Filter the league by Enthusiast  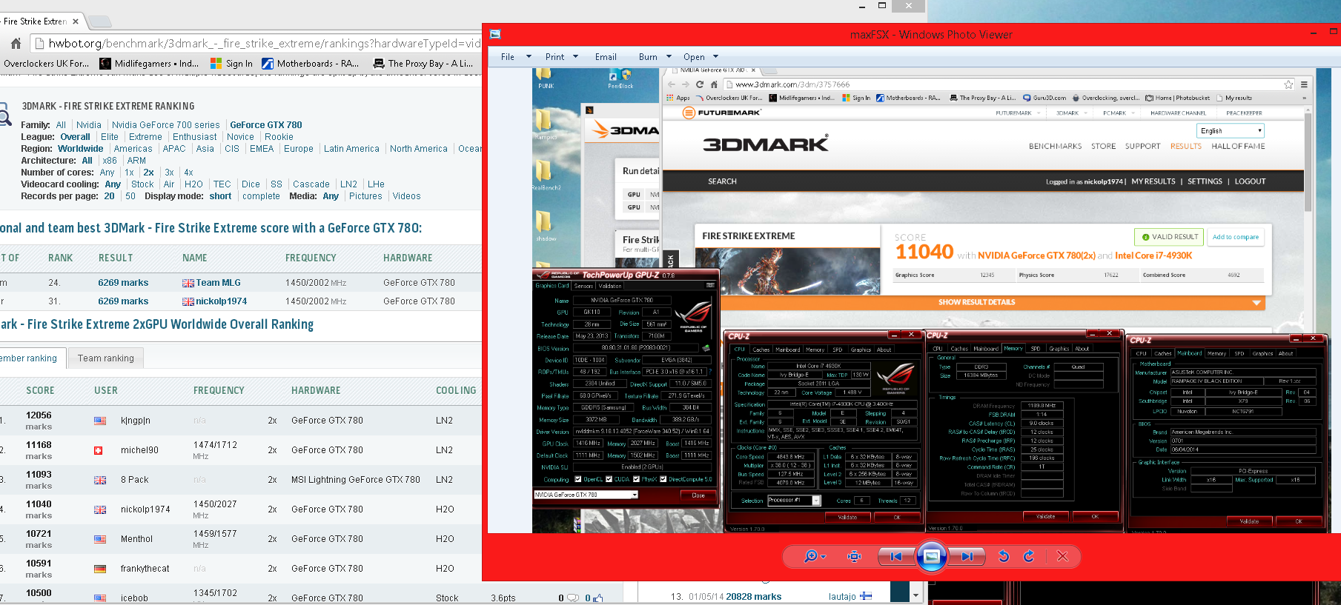pos(195,137)
